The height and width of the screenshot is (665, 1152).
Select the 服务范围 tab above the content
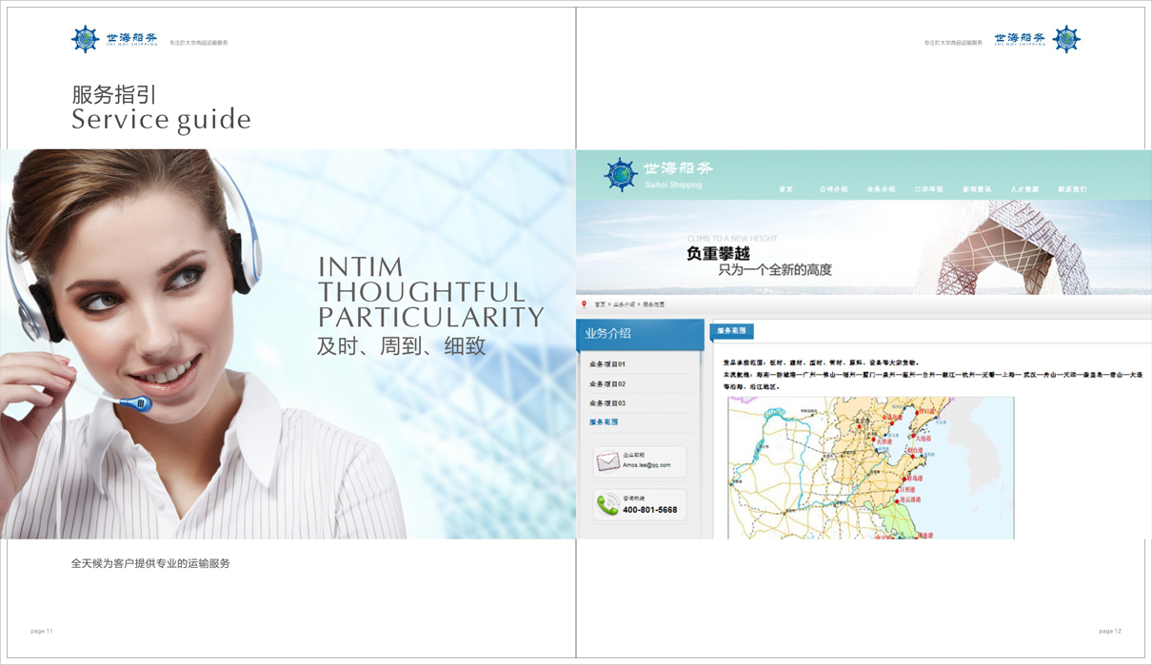point(731,331)
